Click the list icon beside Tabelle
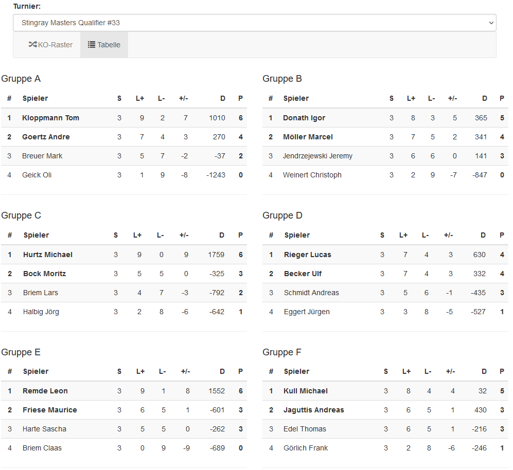The image size is (513, 470). [x=92, y=45]
